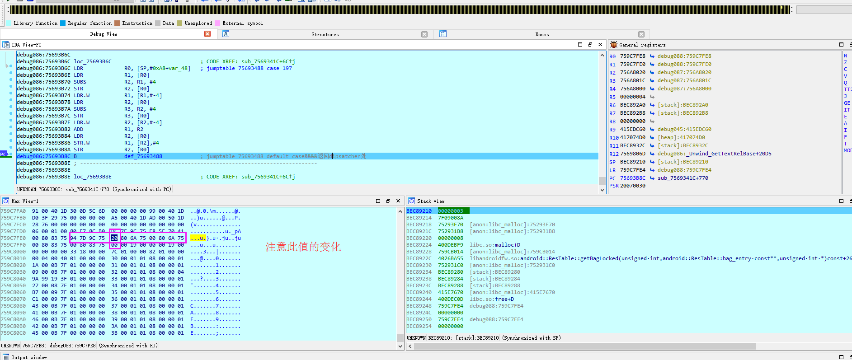Toggle the Z flag in the registers panel

click(x=845, y=63)
